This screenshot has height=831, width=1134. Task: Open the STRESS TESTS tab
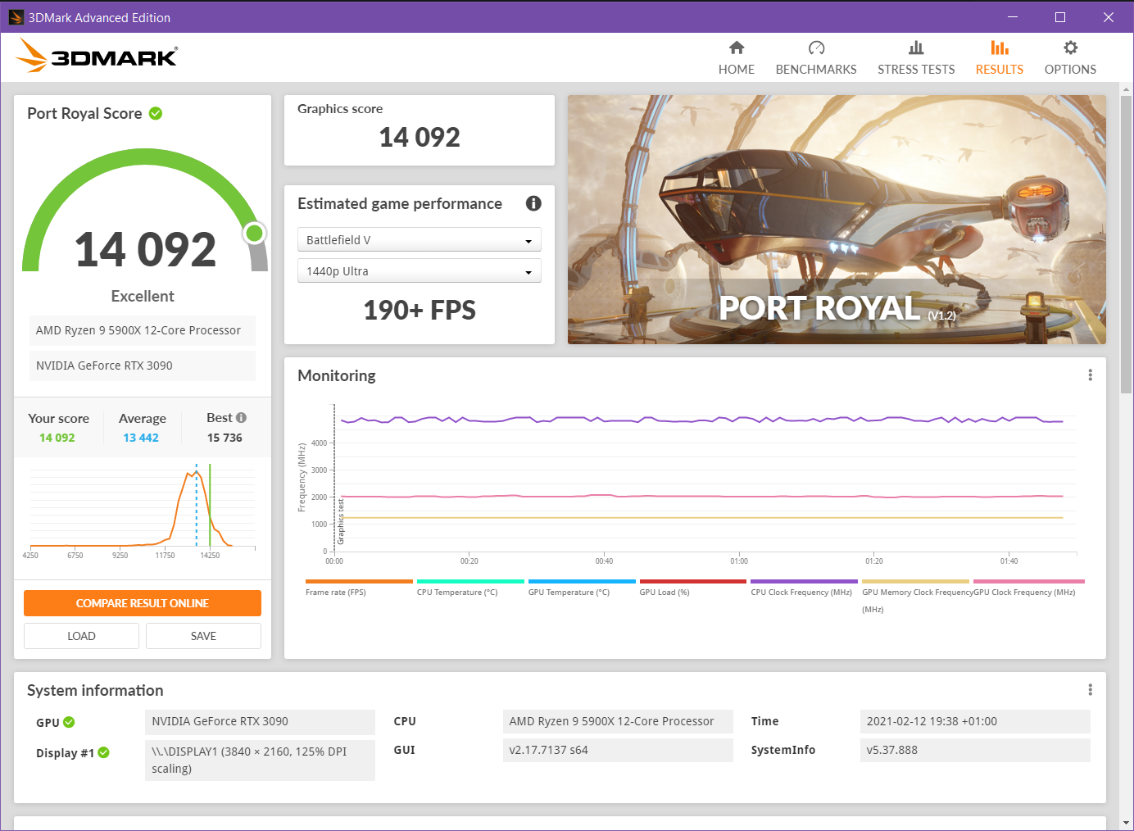tap(916, 57)
